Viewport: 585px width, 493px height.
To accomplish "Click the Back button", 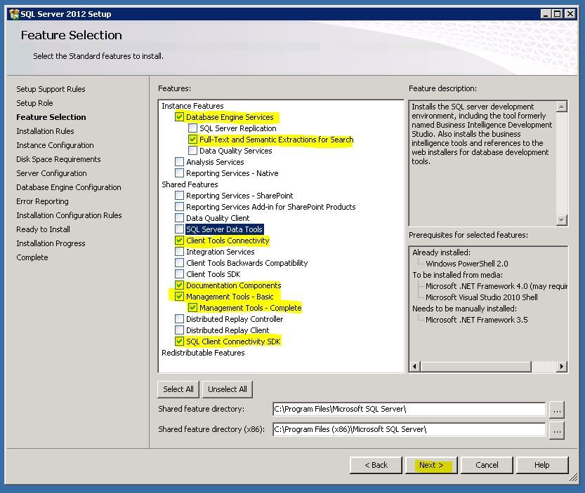I will coord(376,465).
